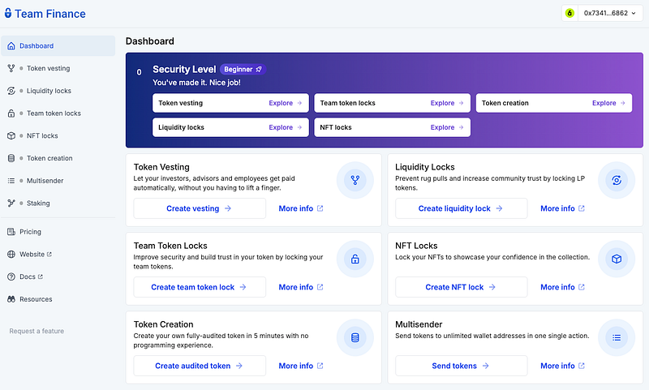Click the Create audited token button
Image resolution: width=649 pixels, height=390 pixels.
tap(200, 366)
